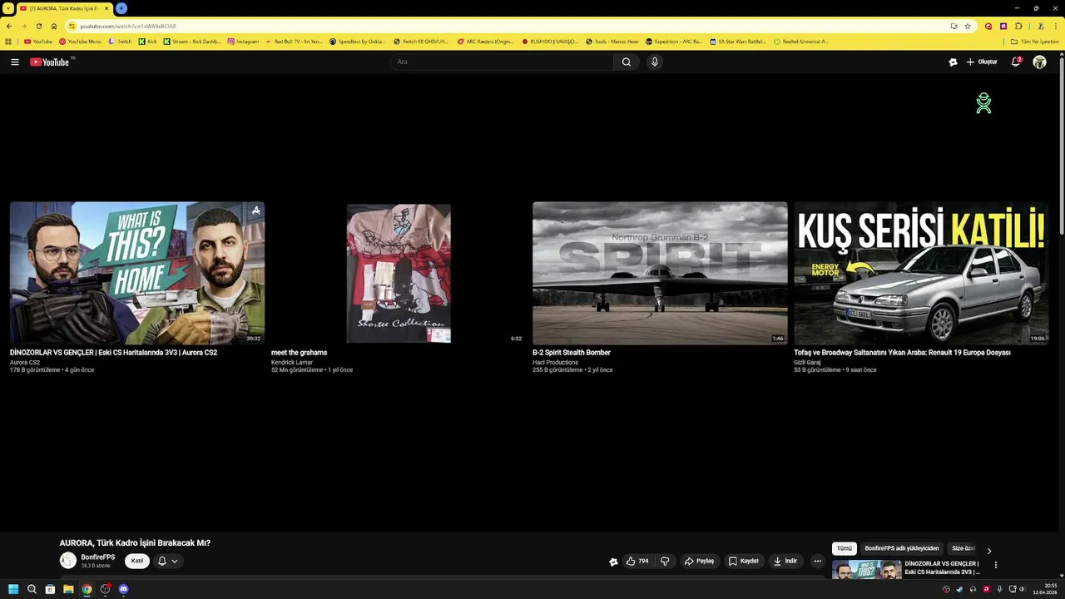Viewport: 1065px width, 599px height.
Task: Open the Chrome three-dot menu
Action: (1056, 26)
